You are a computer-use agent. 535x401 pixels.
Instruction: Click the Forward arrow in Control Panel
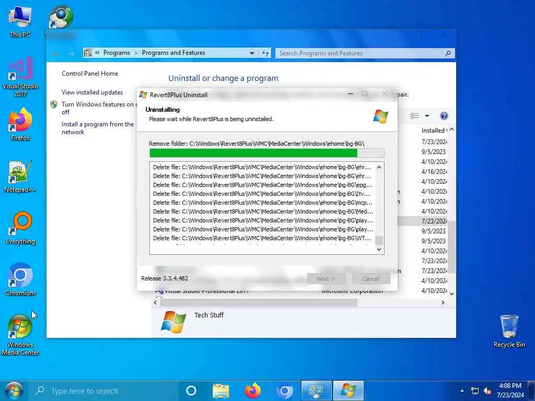pos(71,54)
